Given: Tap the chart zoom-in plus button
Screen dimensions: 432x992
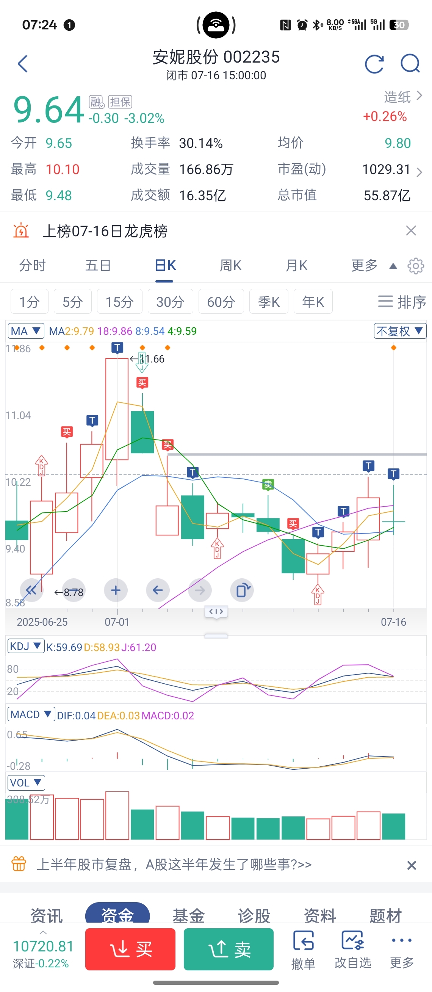Looking at the screenshot, I should coord(116,590).
